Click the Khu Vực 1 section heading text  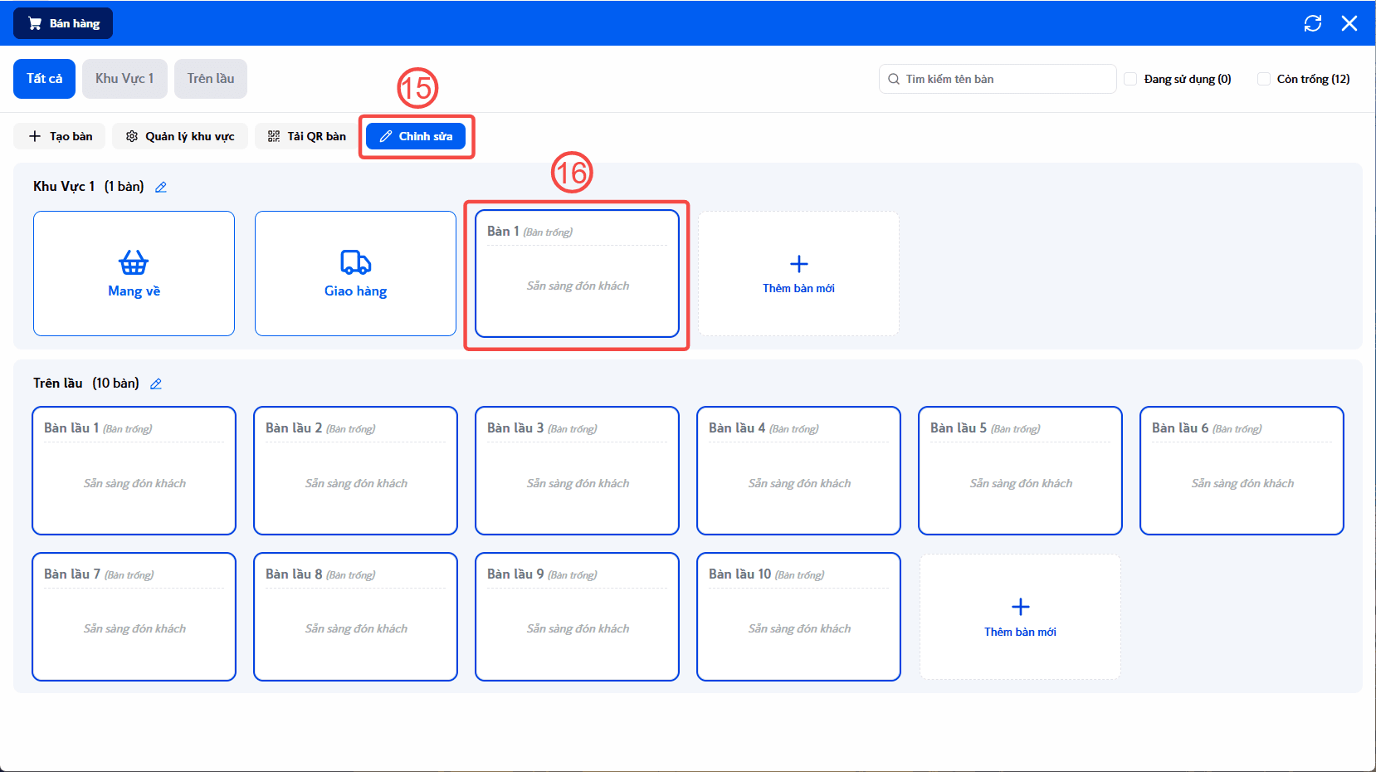(x=64, y=187)
